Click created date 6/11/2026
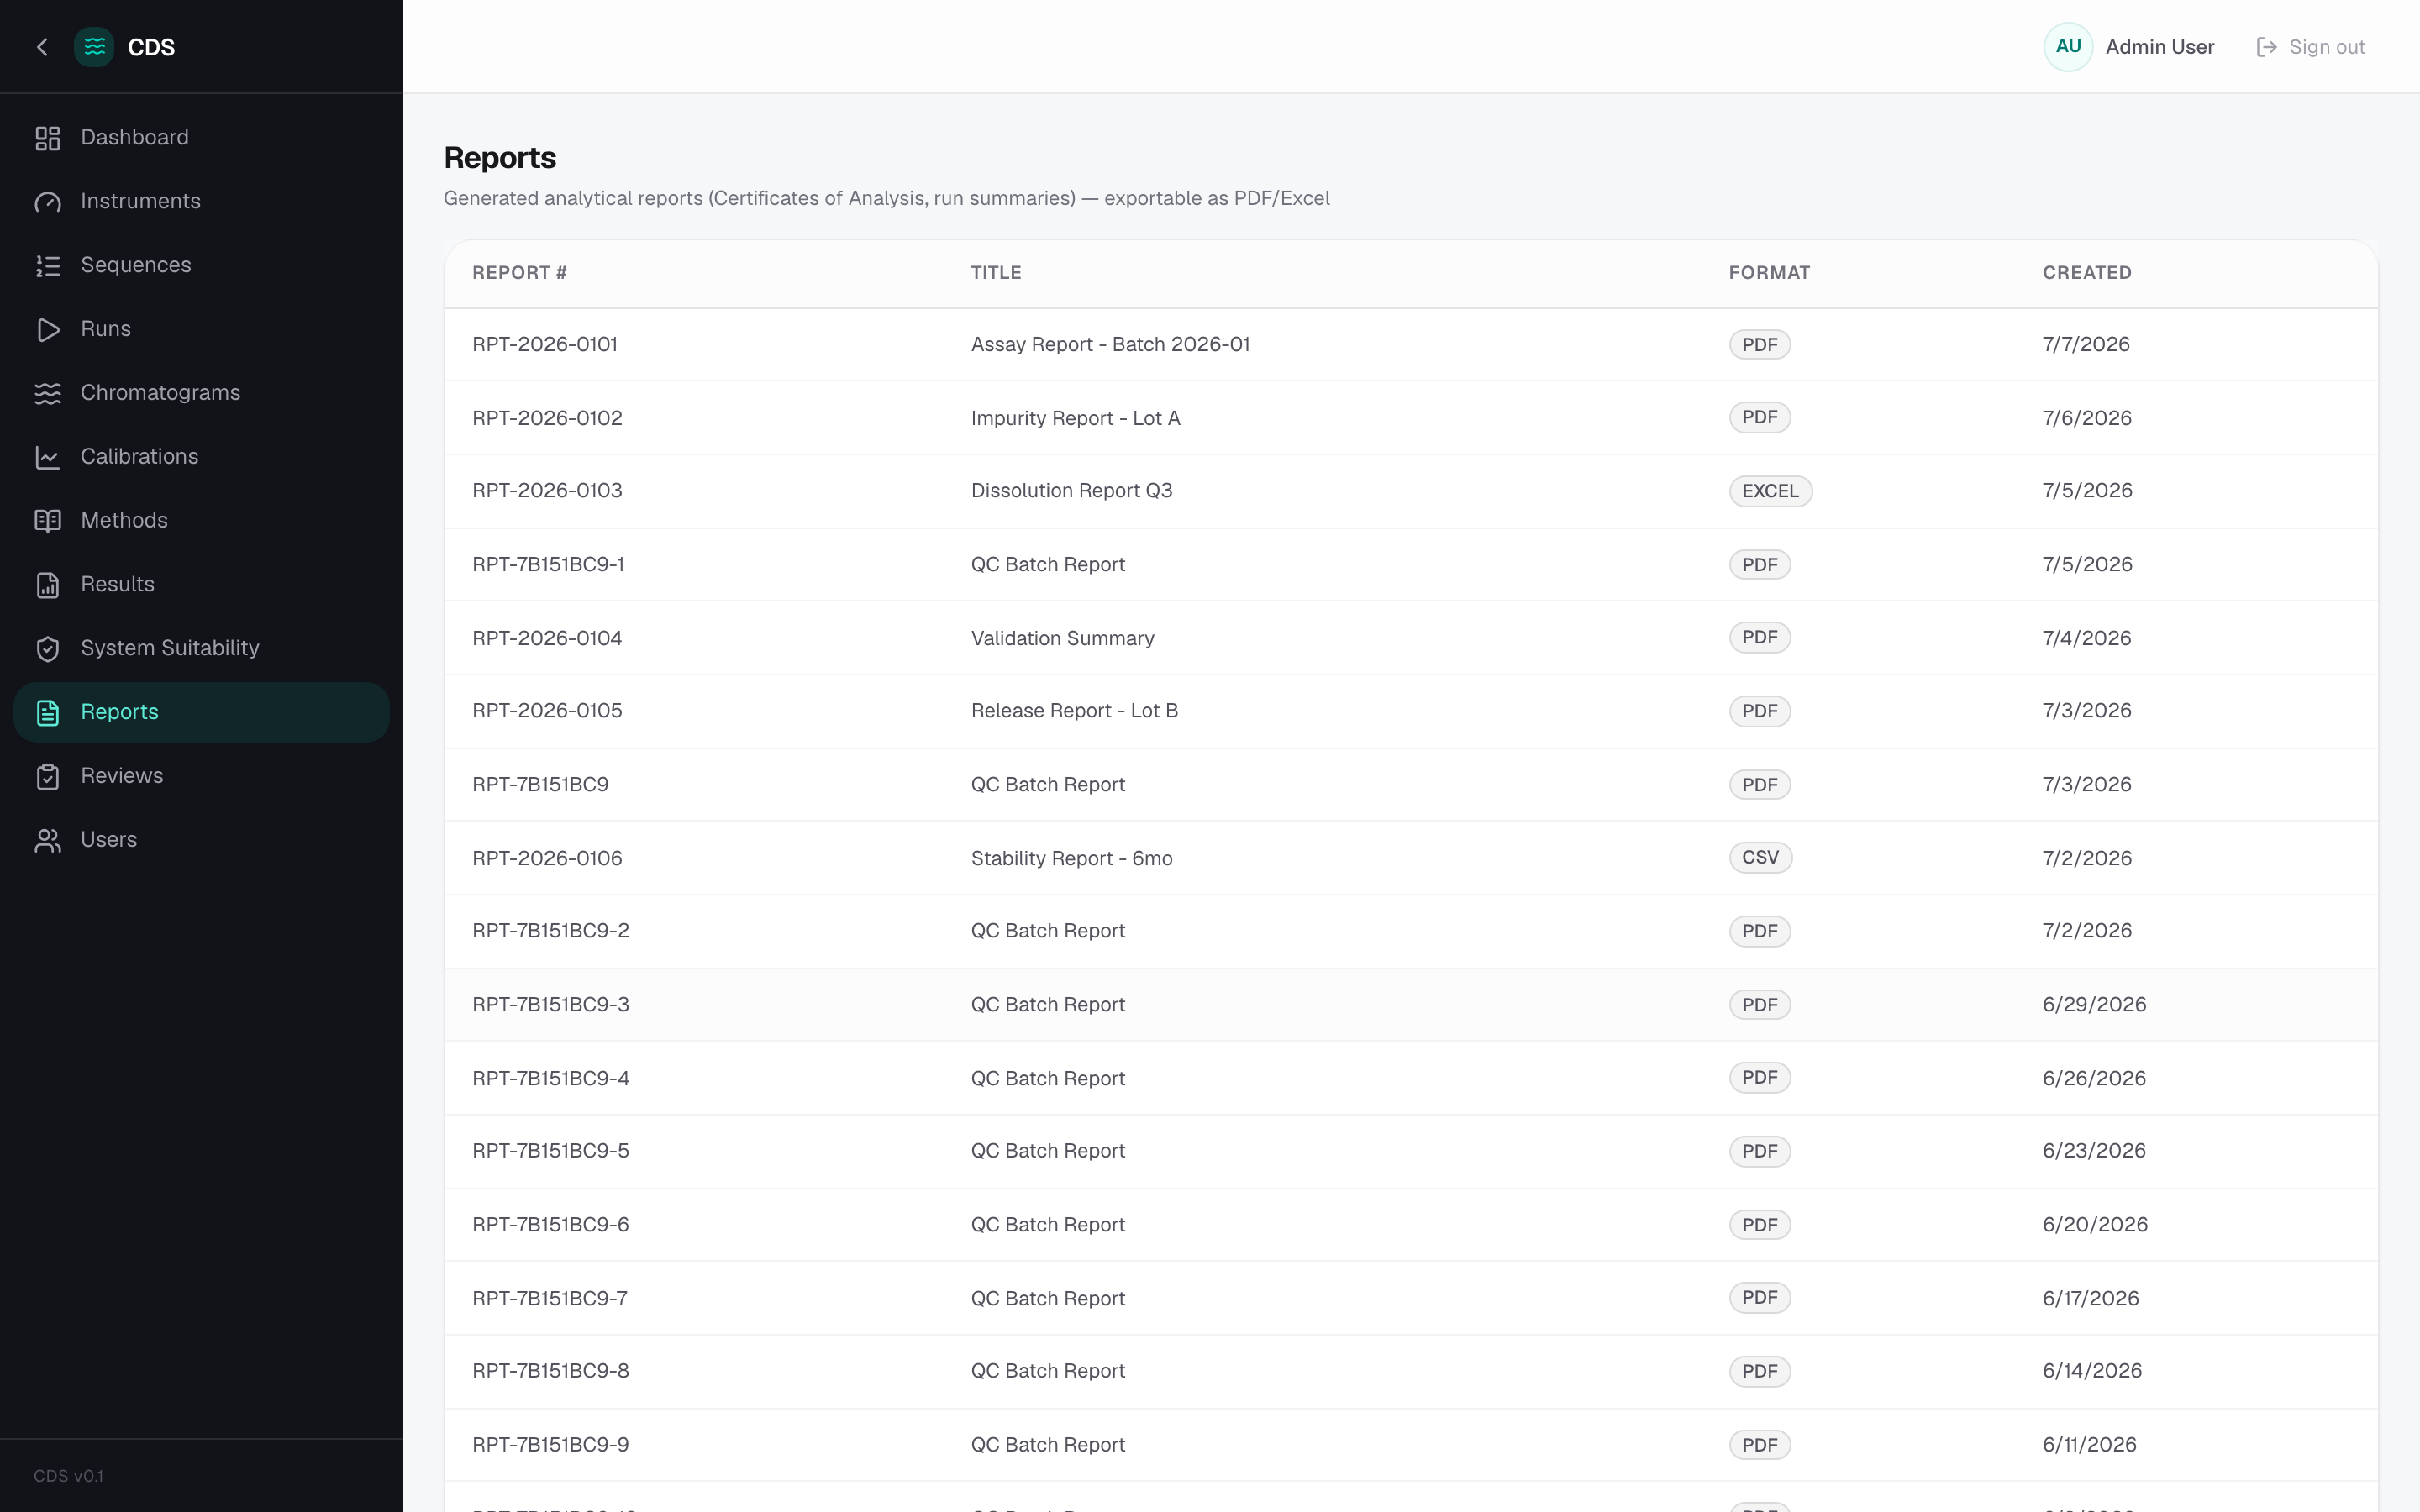Screen dimensions: 2420x1512 pos(2089,1445)
